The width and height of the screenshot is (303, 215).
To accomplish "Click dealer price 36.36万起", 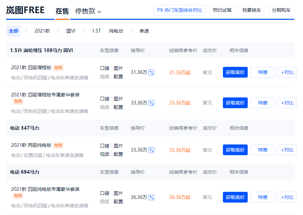I will click(x=180, y=197).
